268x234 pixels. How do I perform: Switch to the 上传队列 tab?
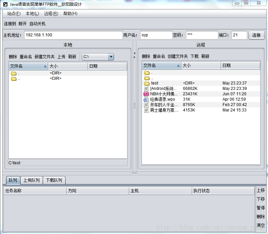(32, 180)
